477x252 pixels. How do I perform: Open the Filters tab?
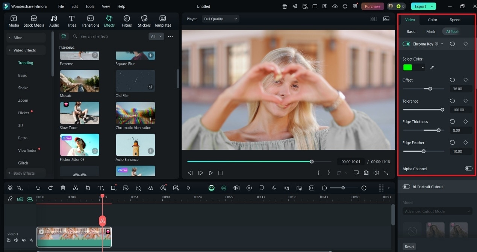point(127,21)
